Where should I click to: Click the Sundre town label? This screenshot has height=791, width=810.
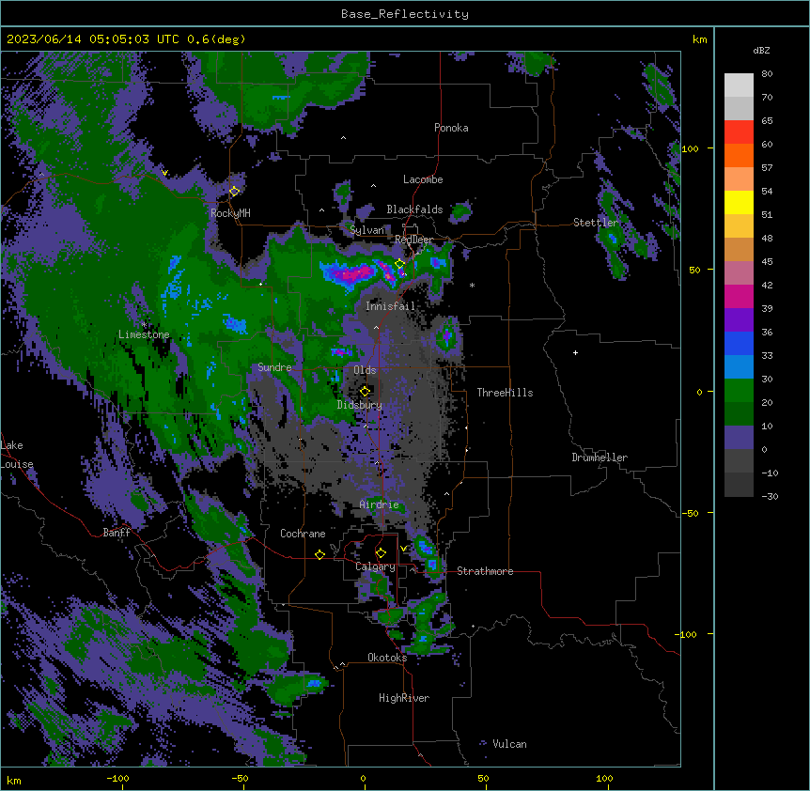[x=274, y=367]
